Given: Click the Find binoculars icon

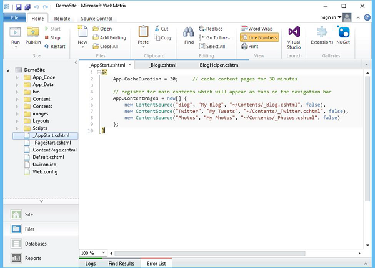Looking at the screenshot, I should (189, 32).
